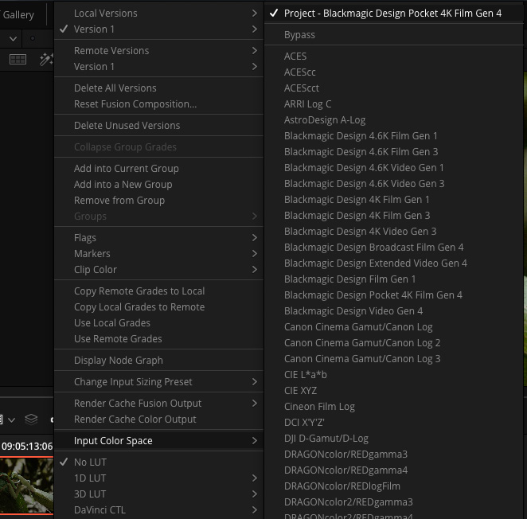Select Canon Cinema Gamut/Canon Log 2

tap(393, 343)
